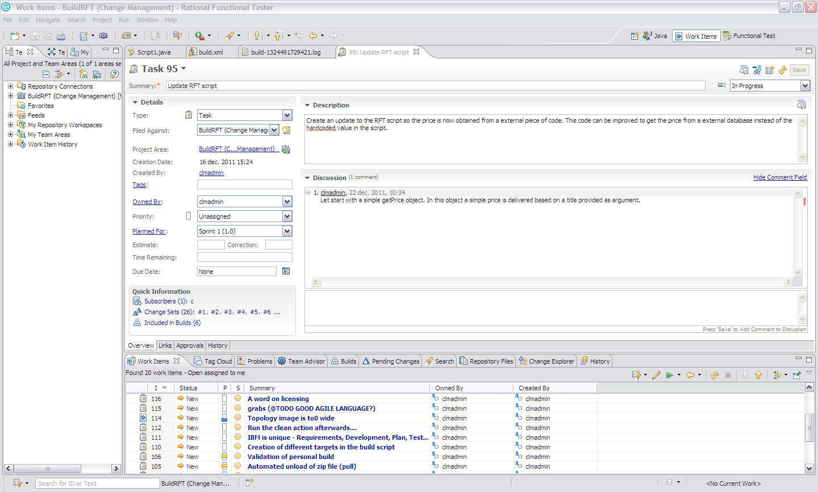Screen dimensions: 818x492
Task: Click the refresh icon in Task 95 header
Action: click(783, 70)
